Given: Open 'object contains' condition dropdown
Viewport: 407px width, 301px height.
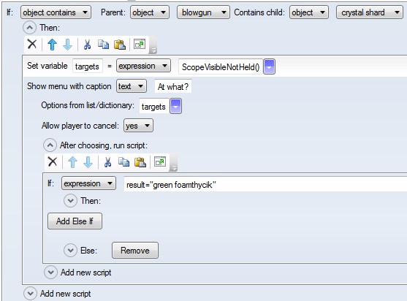Looking at the screenshot, I should coord(56,12).
